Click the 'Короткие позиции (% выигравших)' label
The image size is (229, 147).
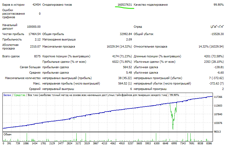66,56
